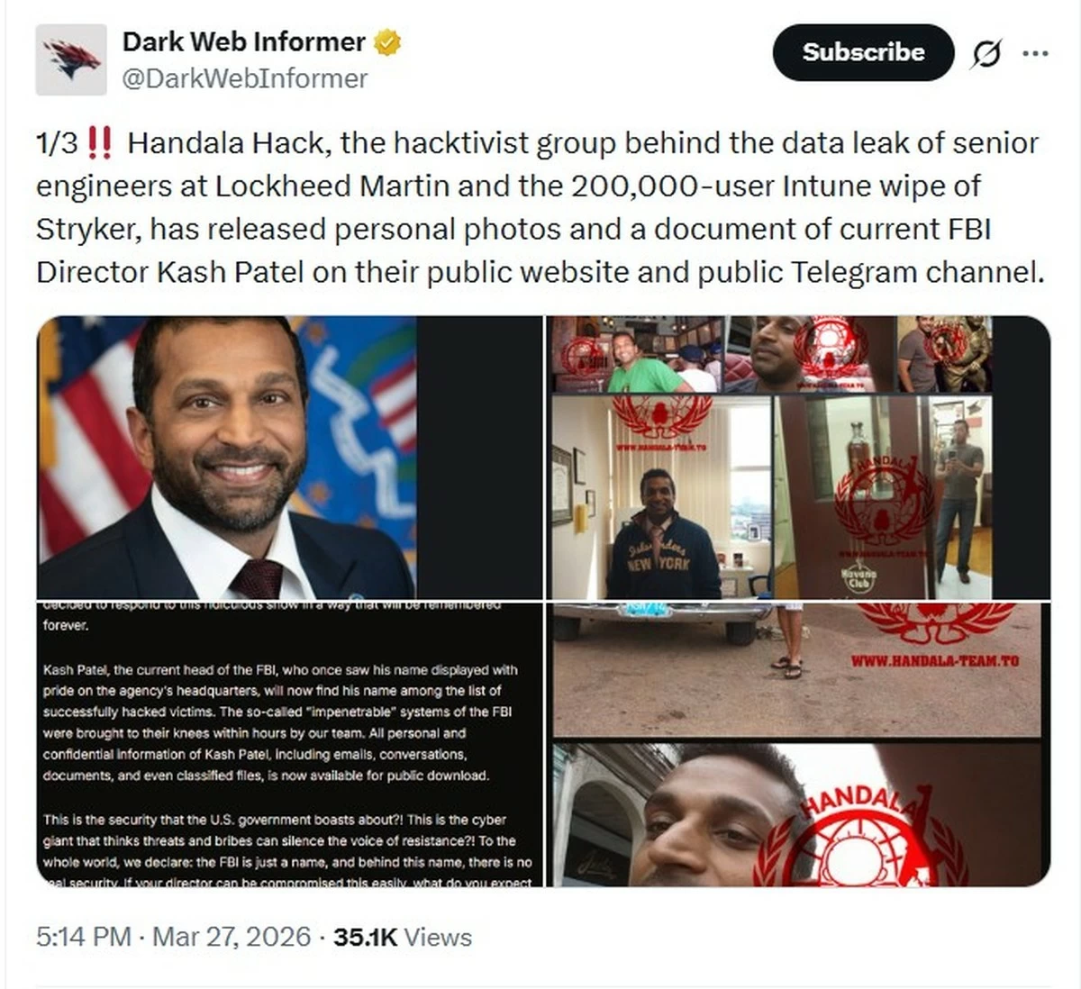
Task: Open the photo of feet near a car
Action: [x=800, y=670]
